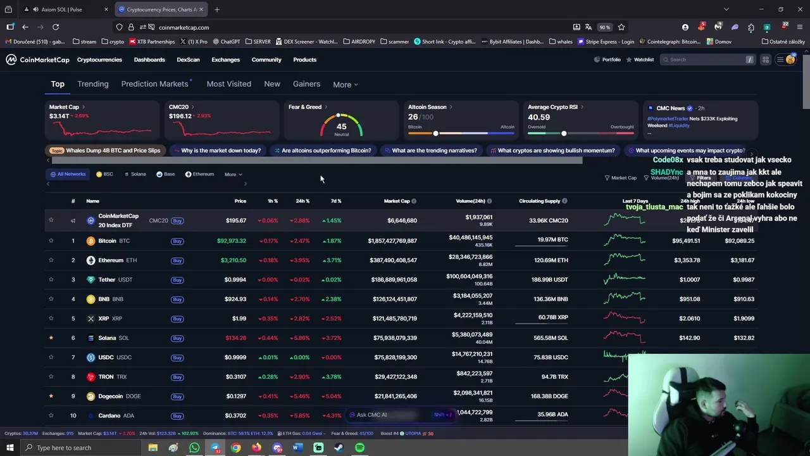Focus the CoinMarketCap search field
This screenshot has height=456, width=810.
[x=707, y=60]
